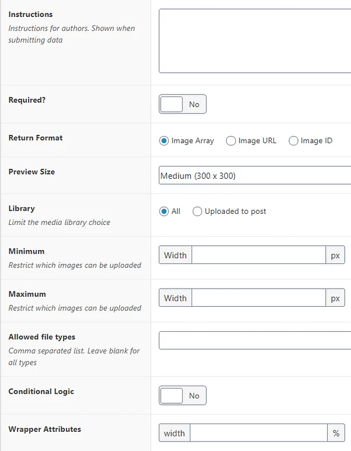Screen dimensions: 351x451
Task: Click the px suffix on Minimum row
Action: 335,255
